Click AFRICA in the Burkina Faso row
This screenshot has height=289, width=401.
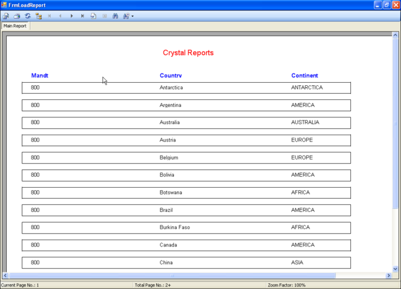300,227
